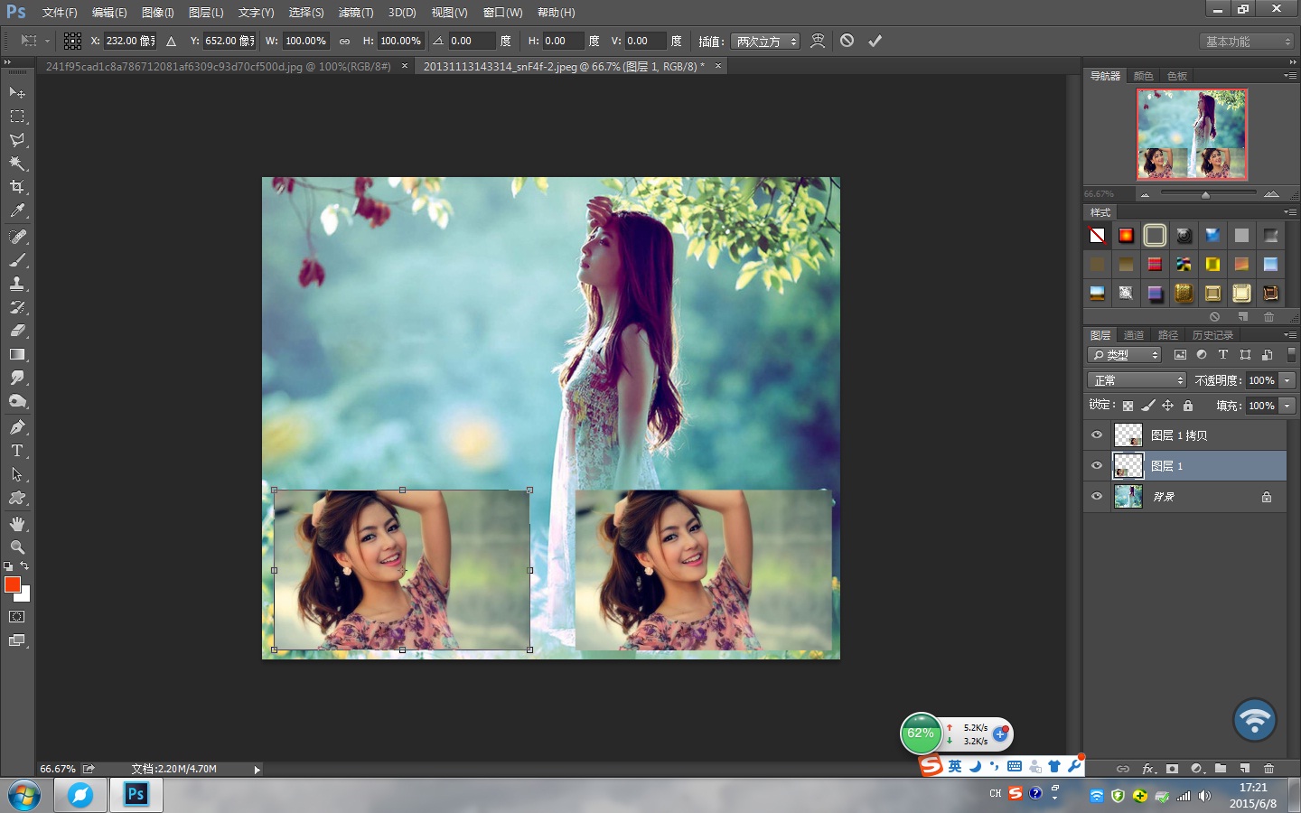Toggle Quick Mask mode

pos(17,617)
